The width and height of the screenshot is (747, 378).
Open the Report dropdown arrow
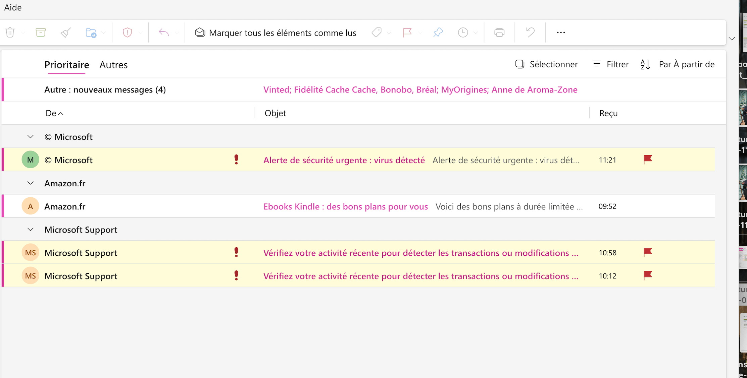(140, 33)
